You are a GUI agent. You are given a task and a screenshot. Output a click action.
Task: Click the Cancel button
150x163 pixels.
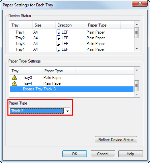[103, 154]
